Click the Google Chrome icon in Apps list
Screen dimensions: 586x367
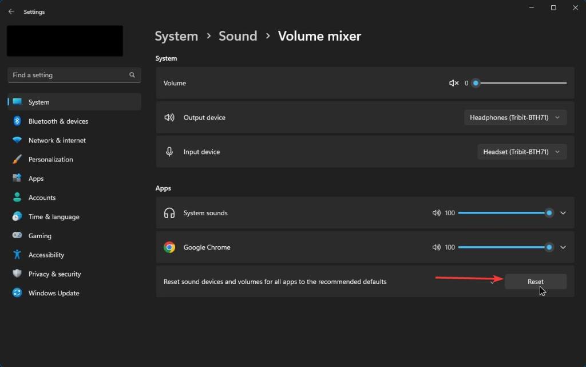169,247
